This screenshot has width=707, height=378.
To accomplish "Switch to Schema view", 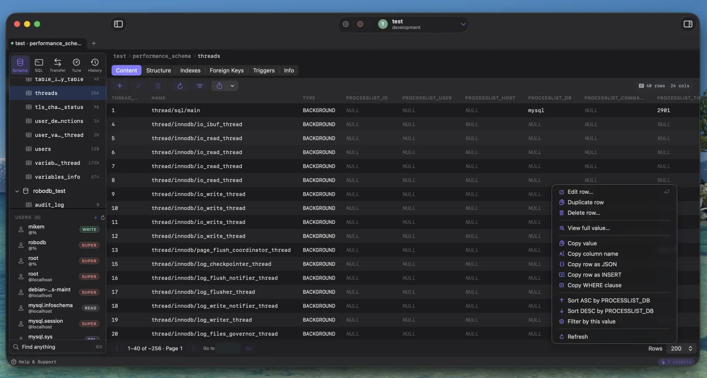I will (20, 64).
